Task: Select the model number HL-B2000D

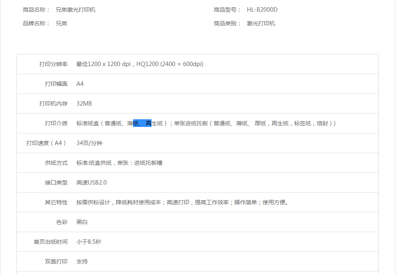Action: [262, 10]
